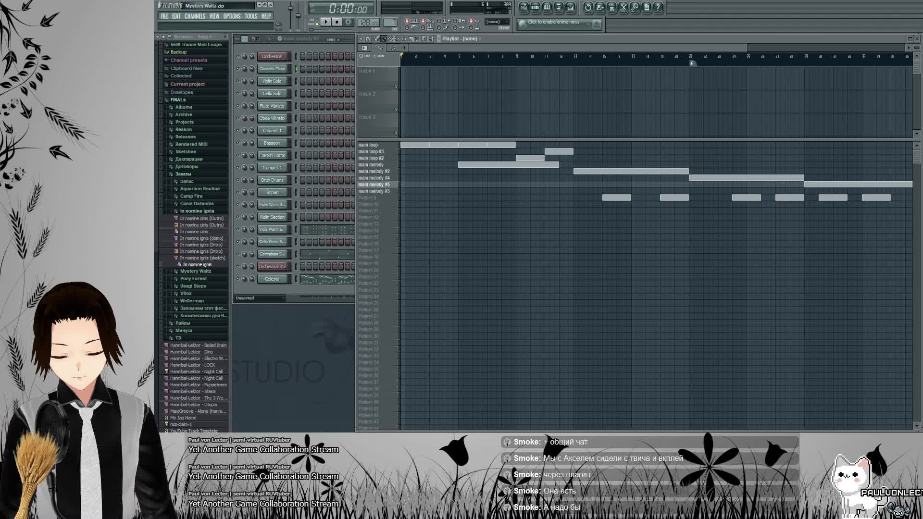Click the Undo history circular arrow icon
Image resolution: width=923 pixels, height=519 pixels.
(x=588, y=7)
